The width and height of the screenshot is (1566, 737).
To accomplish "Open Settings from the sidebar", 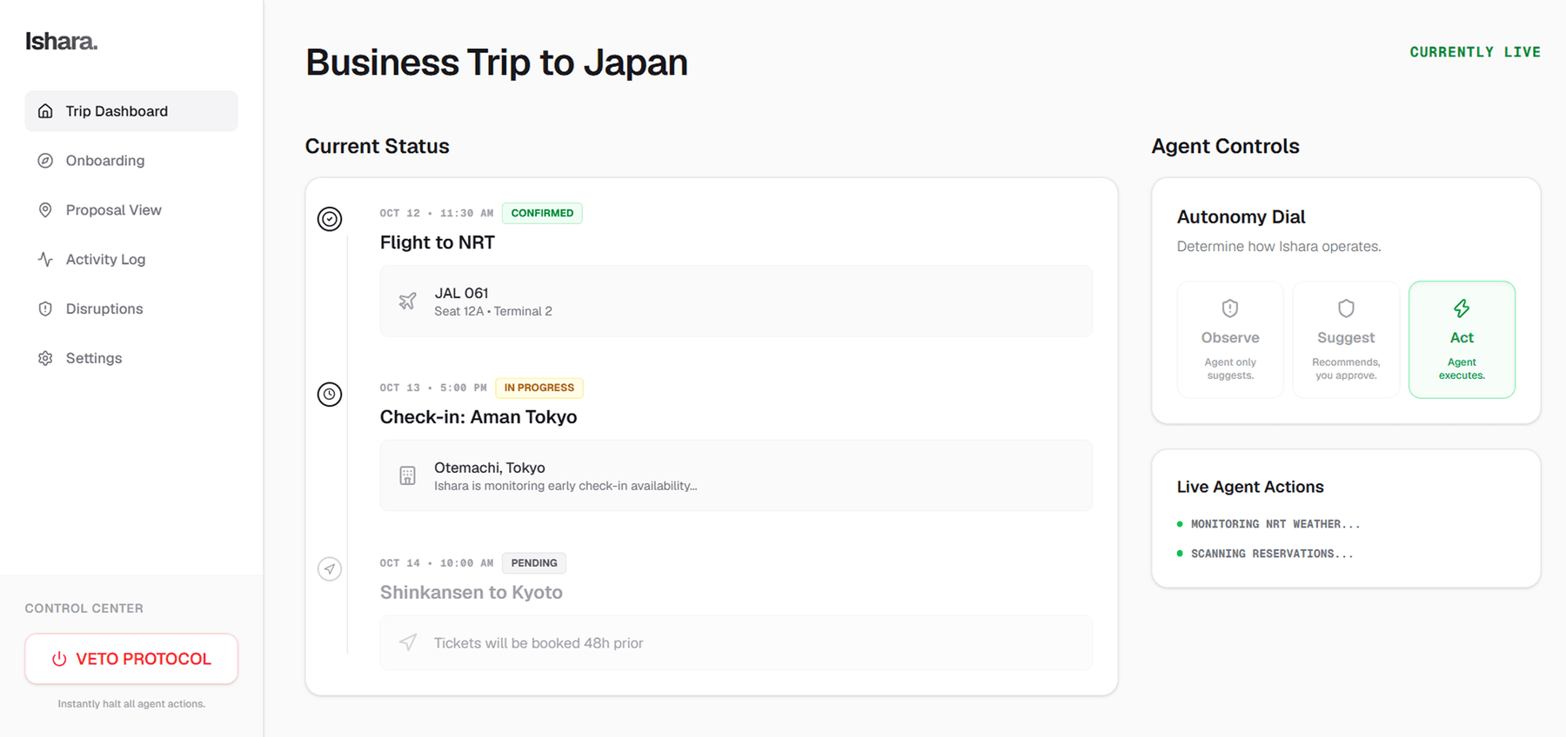I will [131, 358].
